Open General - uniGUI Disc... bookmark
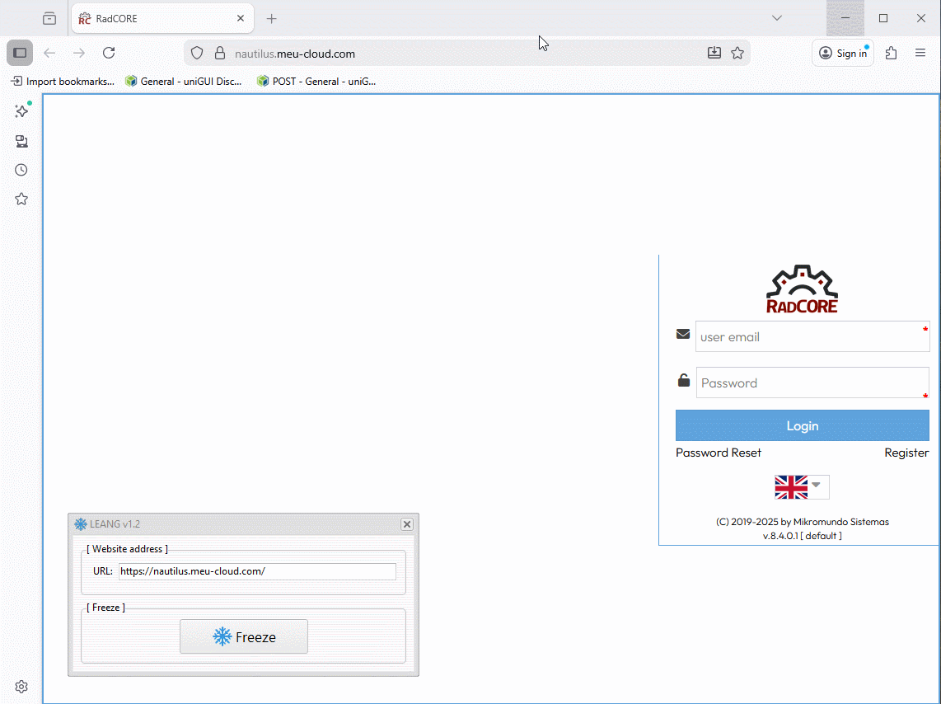941x704 pixels. click(183, 81)
